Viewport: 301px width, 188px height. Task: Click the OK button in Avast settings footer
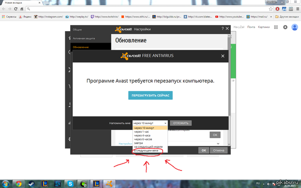204,150
